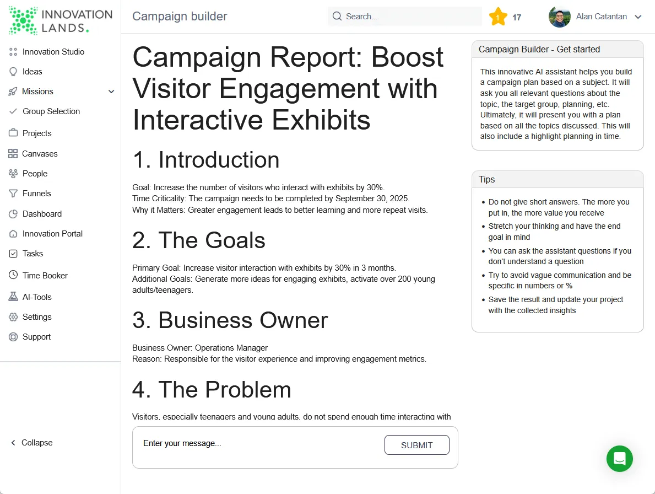Click the AI-Tools flask icon

click(13, 297)
